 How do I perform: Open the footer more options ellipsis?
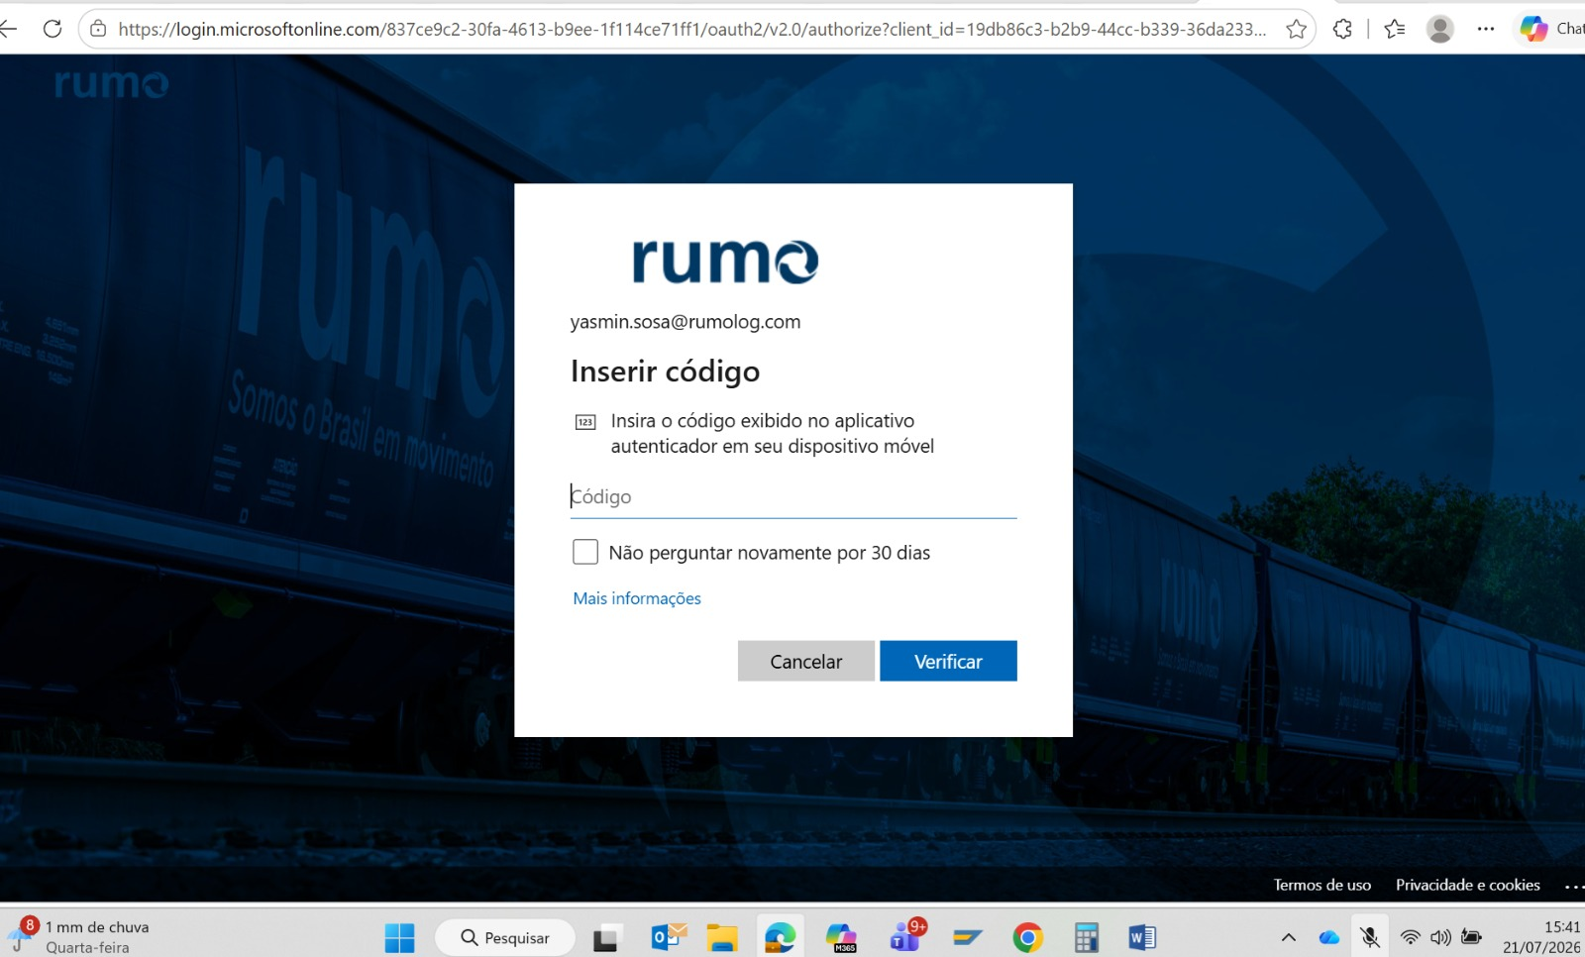tap(1573, 886)
